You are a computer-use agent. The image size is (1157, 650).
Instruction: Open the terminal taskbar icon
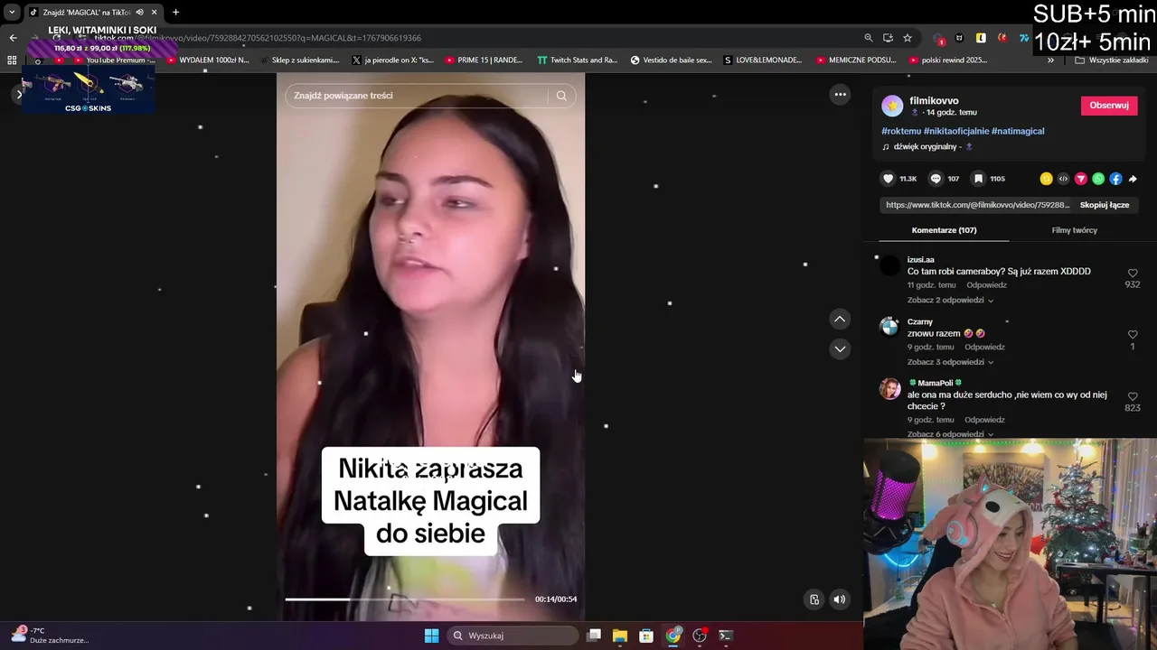click(x=725, y=636)
